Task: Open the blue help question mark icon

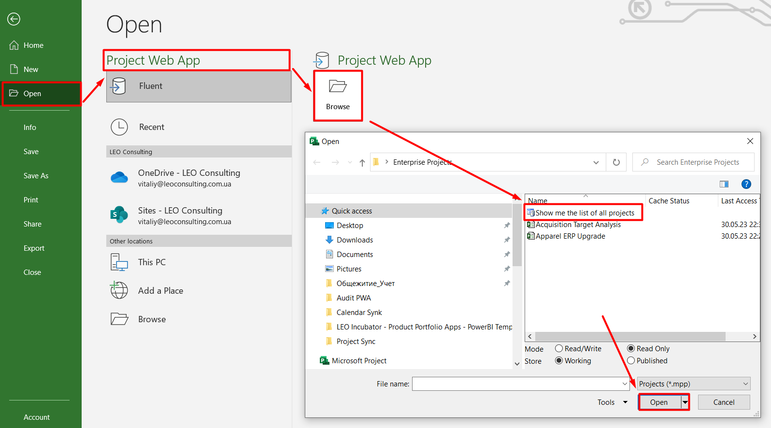Action: tap(746, 184)
